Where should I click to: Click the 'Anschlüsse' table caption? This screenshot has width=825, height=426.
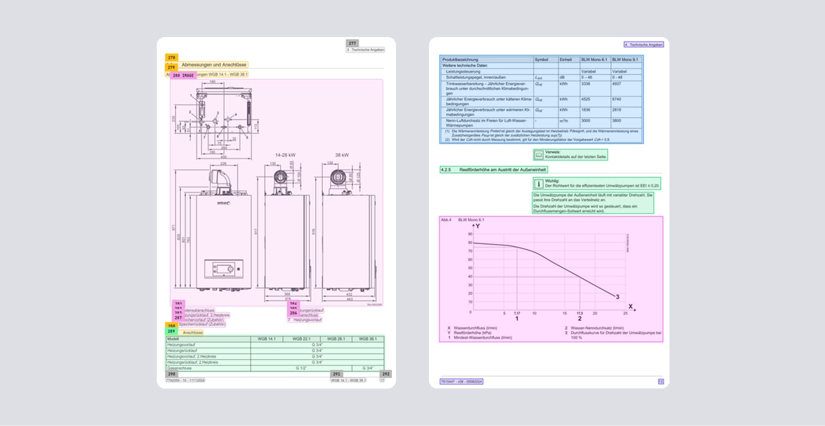193,332
